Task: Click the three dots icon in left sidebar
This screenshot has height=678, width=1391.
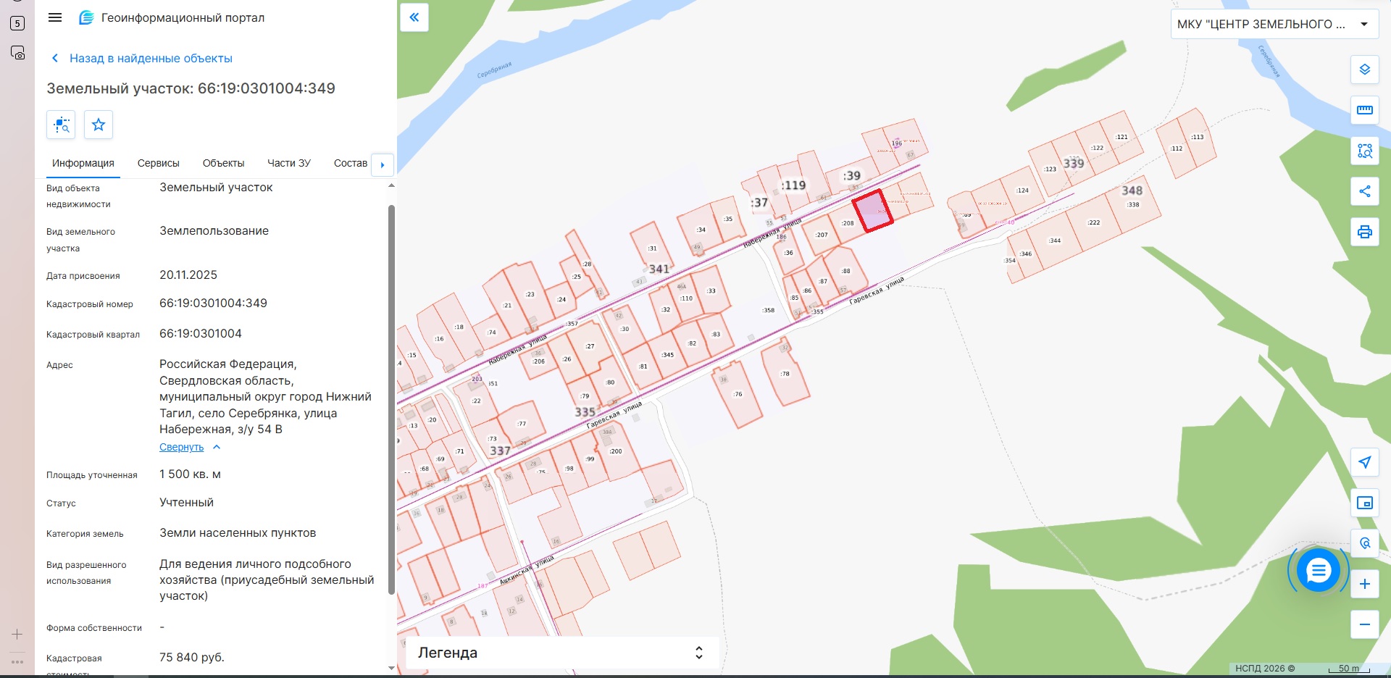Action: click(x=17, y=661)
